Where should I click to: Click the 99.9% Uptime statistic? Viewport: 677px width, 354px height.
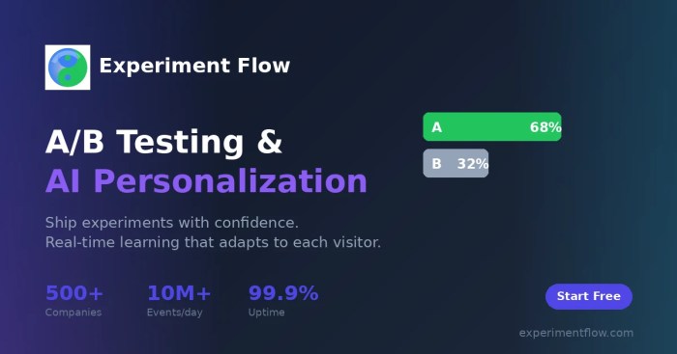coord(283,301)
